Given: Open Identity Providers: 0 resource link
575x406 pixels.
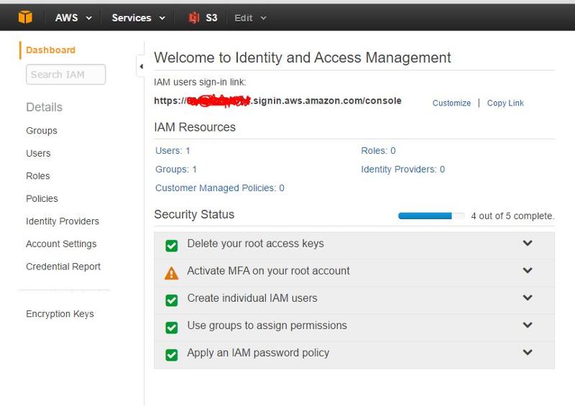Looking at the screenshot, I should [x=402, y=170].
